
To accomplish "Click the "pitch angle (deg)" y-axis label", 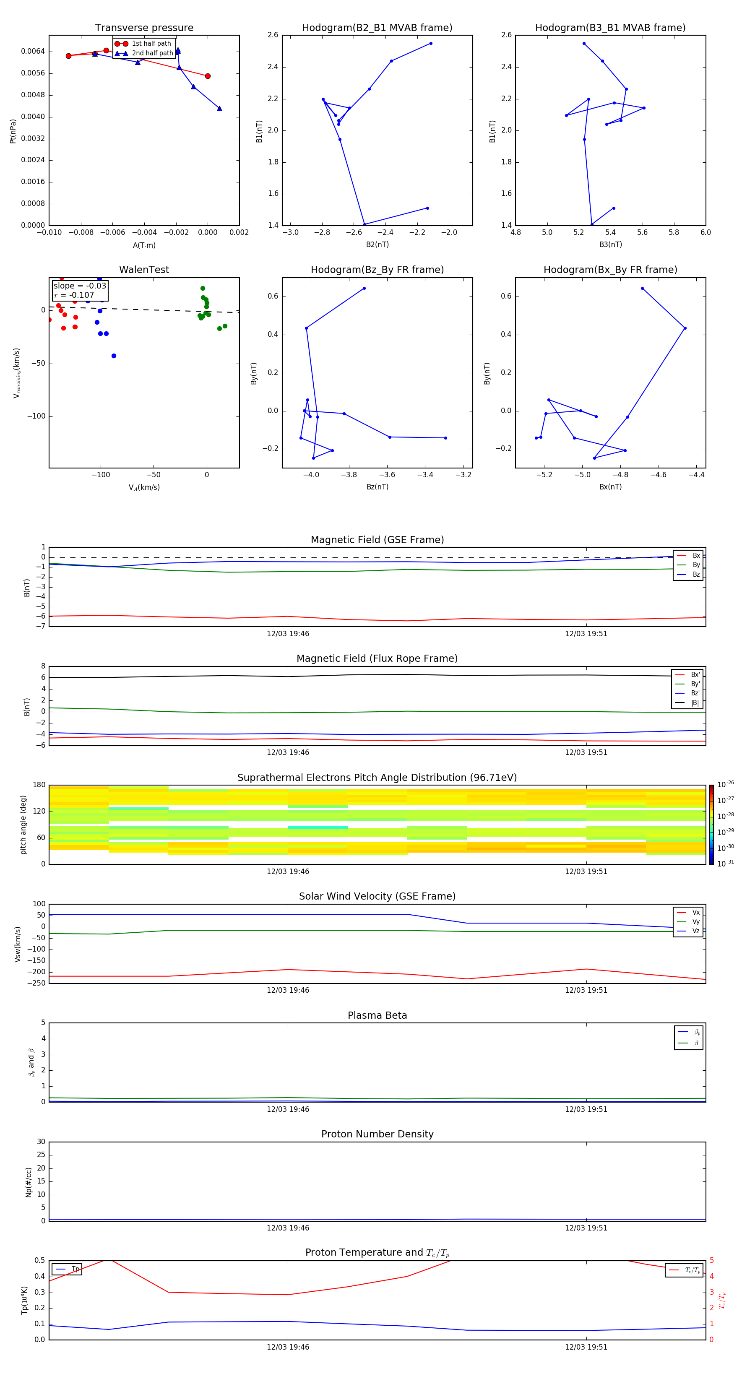I will [23, 825].
